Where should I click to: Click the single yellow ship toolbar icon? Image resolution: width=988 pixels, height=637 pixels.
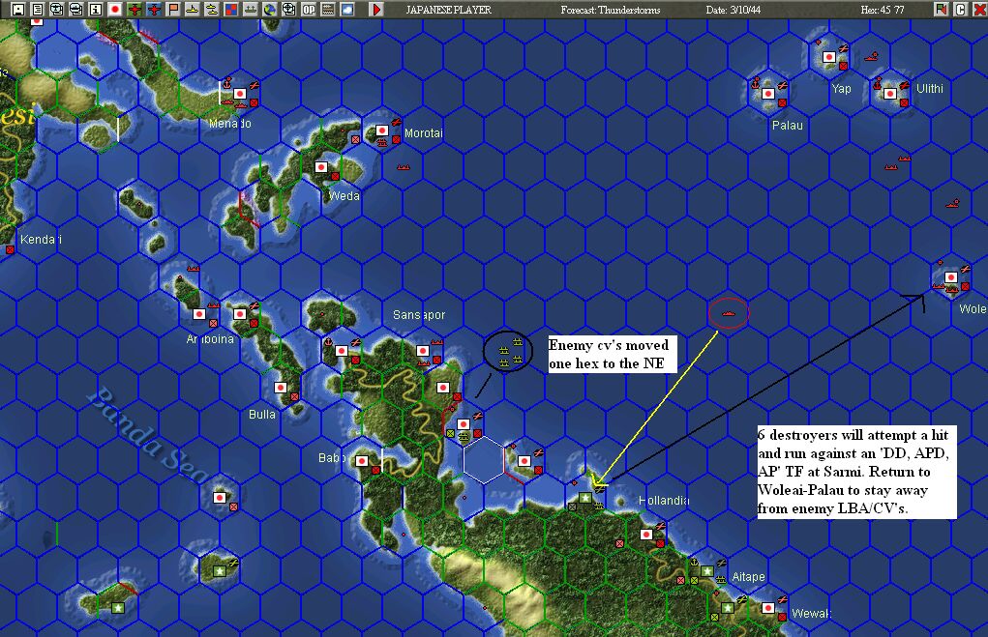pyautogui.click(x=193, y=10)
